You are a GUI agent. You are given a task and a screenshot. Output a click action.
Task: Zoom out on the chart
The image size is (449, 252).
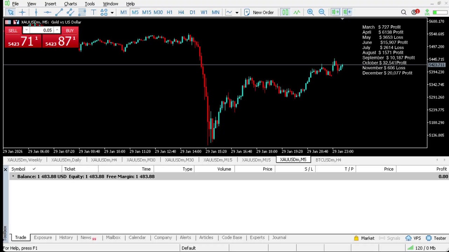(322, 12)
